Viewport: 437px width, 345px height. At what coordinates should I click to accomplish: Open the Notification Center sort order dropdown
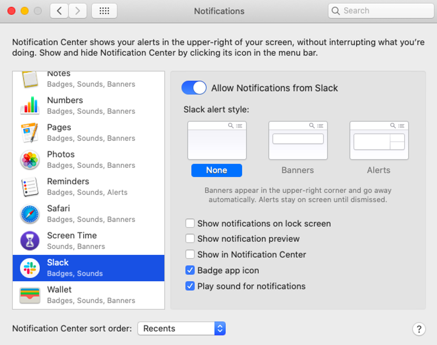click(x=181, y=328)
